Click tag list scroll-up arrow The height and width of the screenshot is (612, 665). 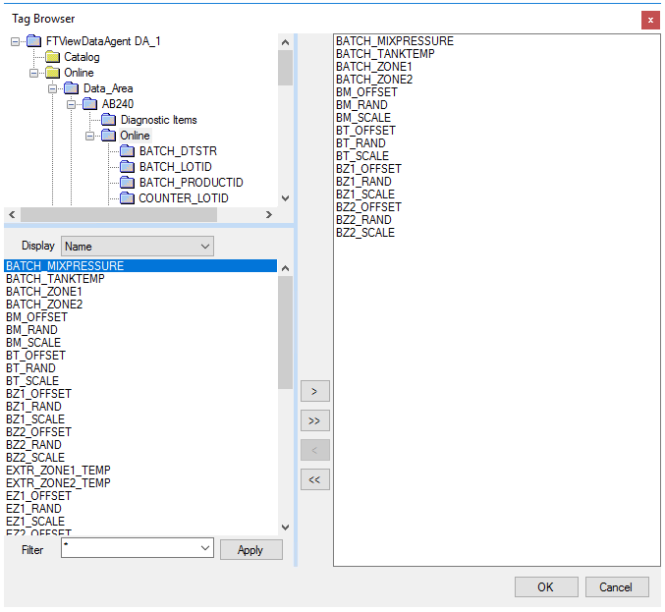click(286, 268)
